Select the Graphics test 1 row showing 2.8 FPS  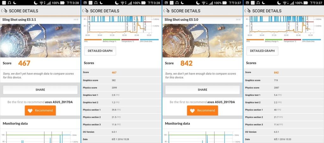(121, 95)
